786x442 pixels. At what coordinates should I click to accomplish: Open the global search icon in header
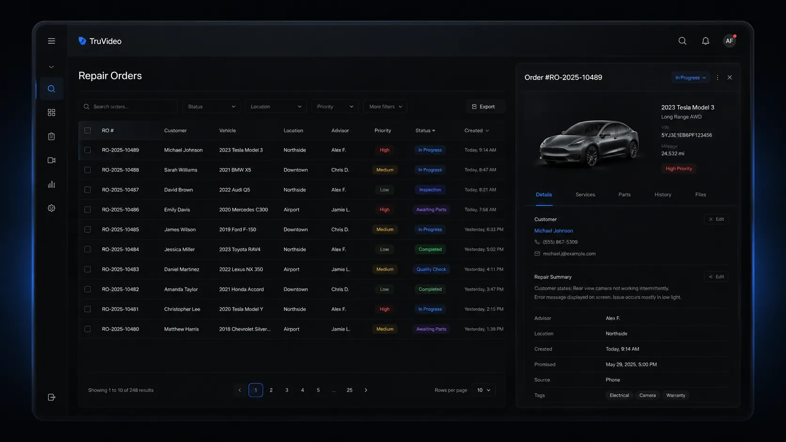coord(682,41)
